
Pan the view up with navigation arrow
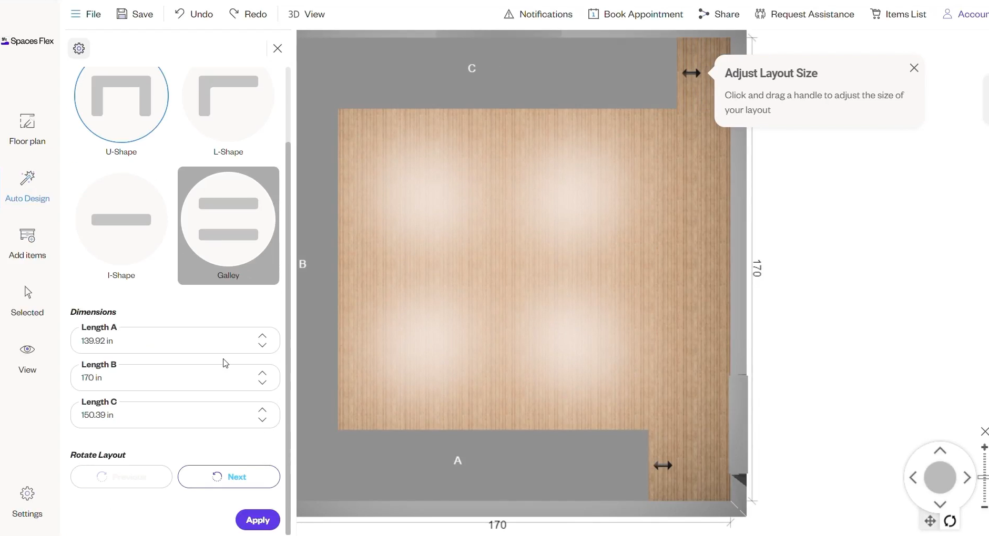(940, 451)
